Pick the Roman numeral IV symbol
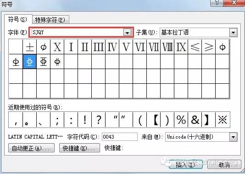 (112, 46)
